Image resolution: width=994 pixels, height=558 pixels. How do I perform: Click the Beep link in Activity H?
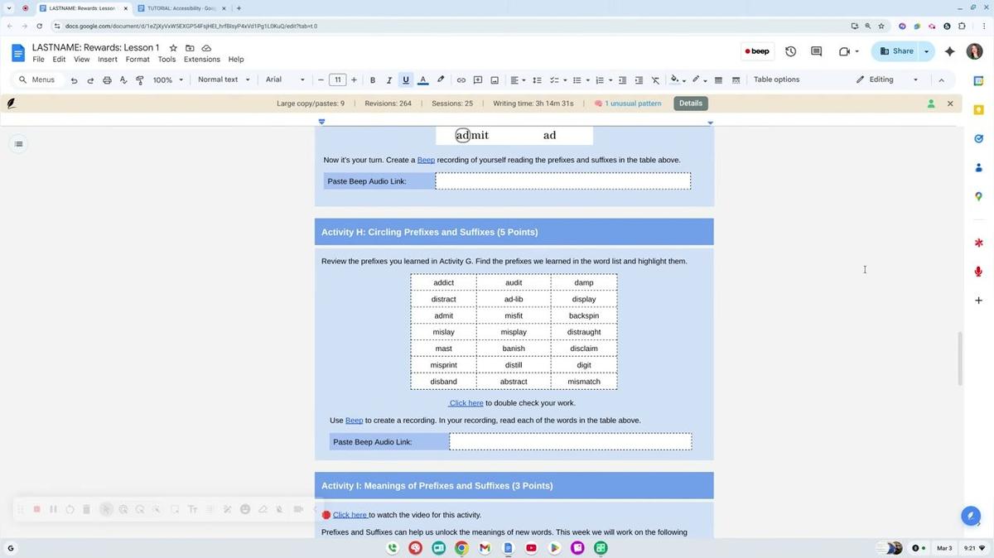tap(354, 420)
